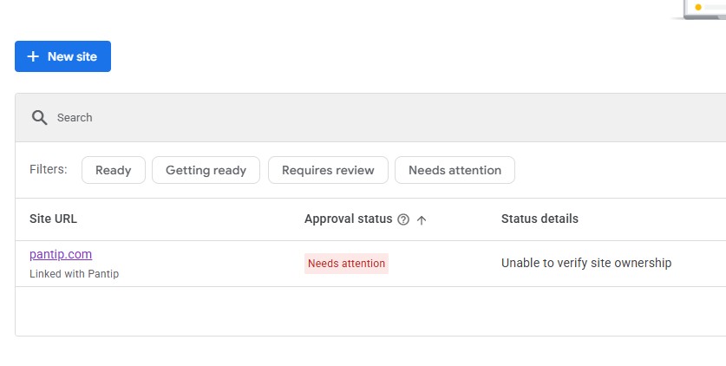The width and height of the screenshot is (726, 366).
Task: Toggle the Ready filter chip
Action: coord(113,170)
